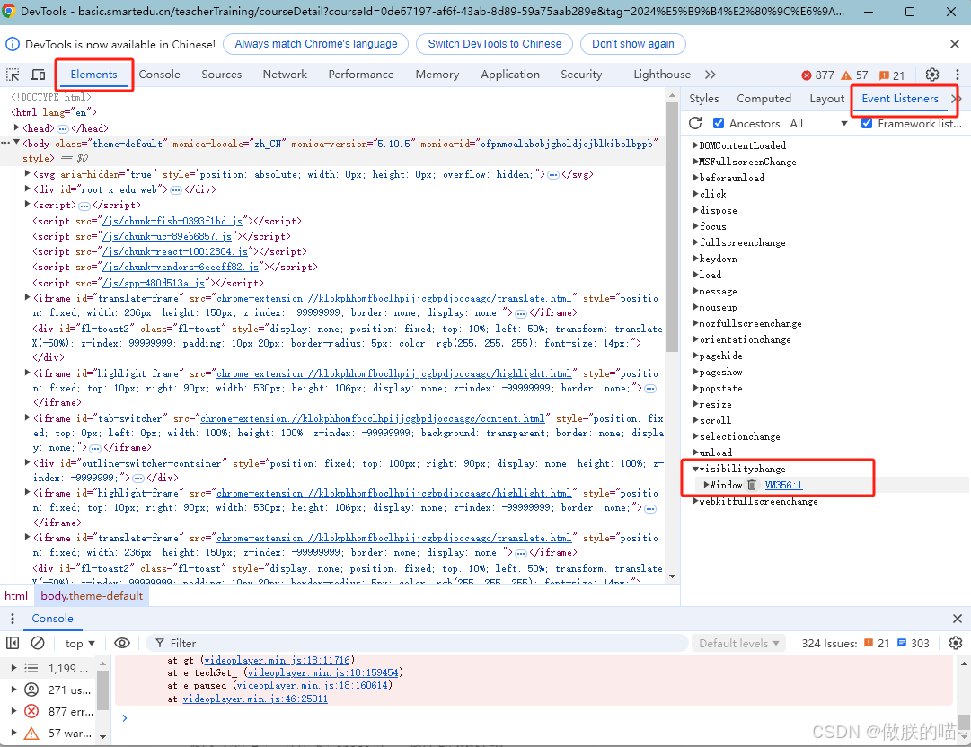Toggle the device toolbar icon
971x747 pixels.
[x=38, y=75]
